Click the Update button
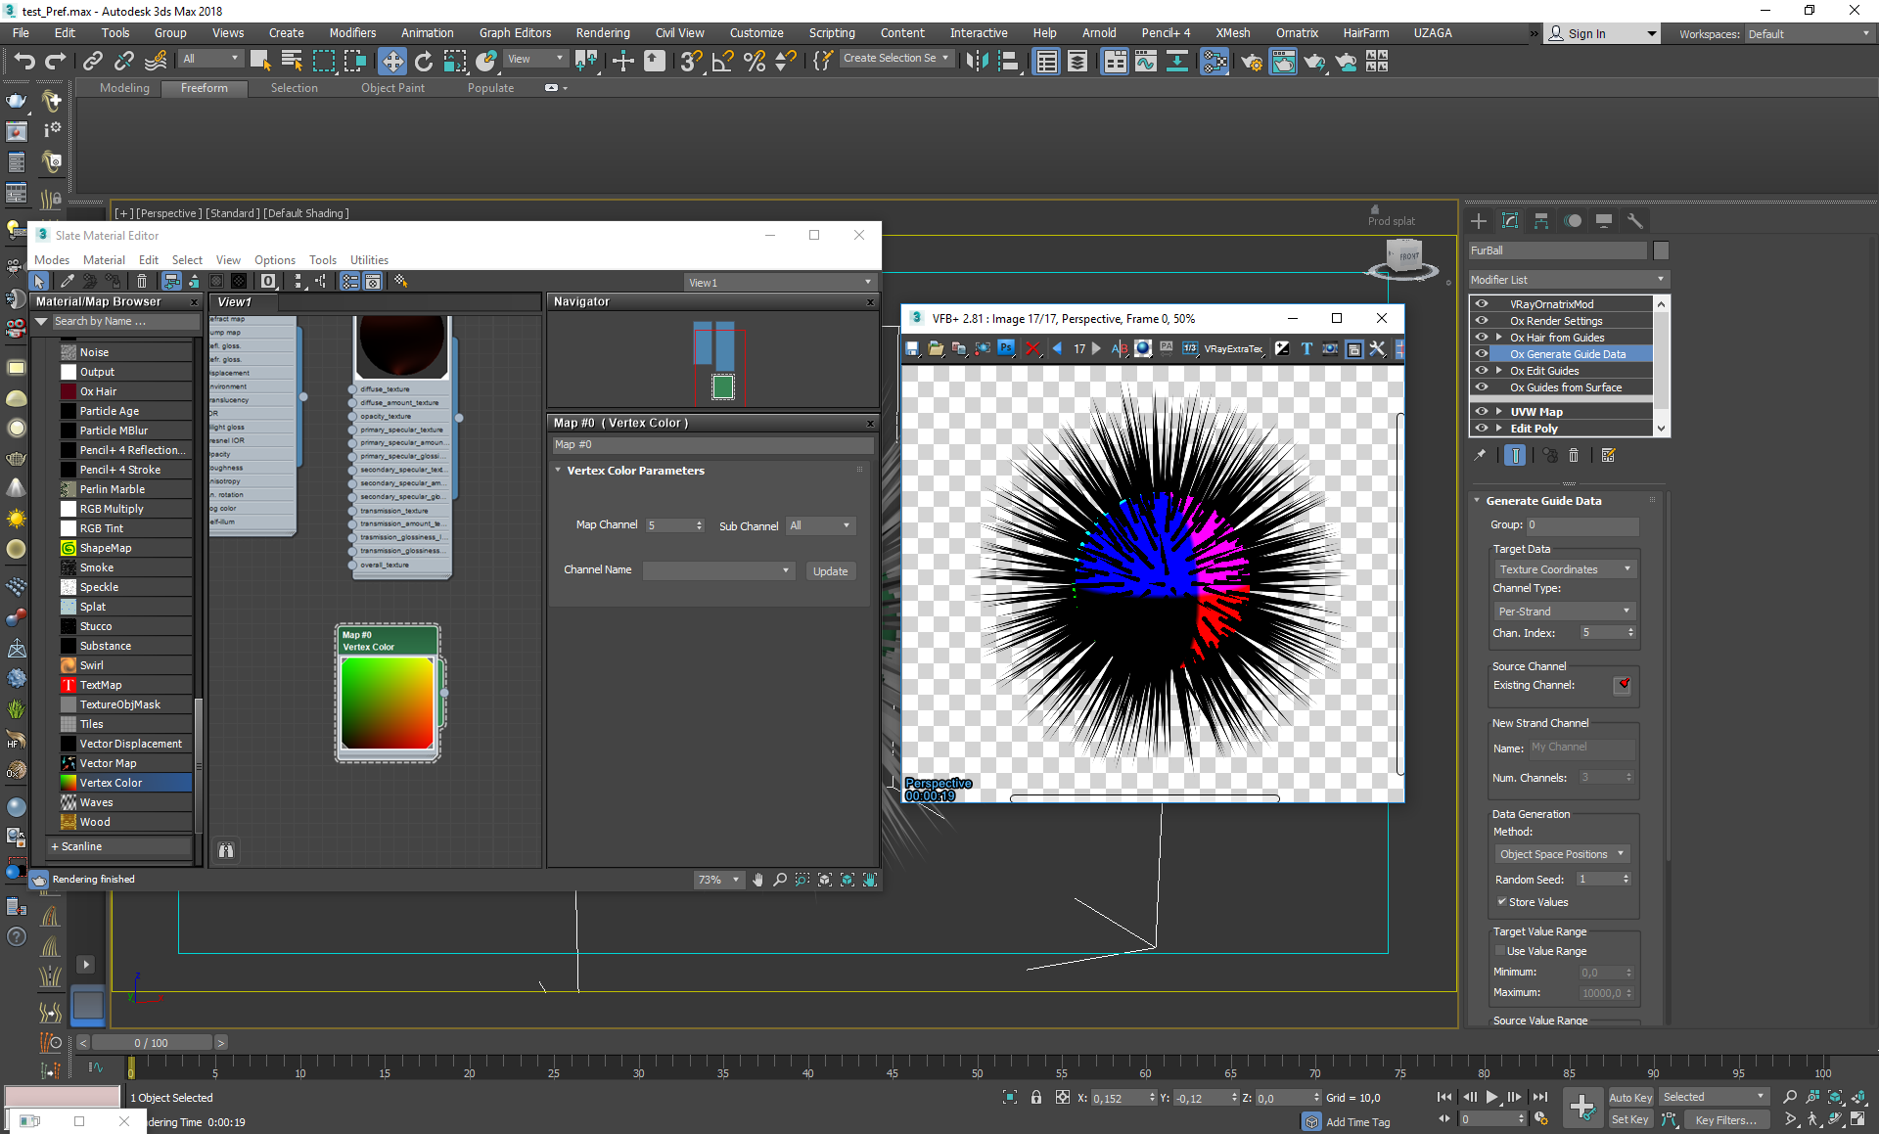 tap(830, 571)
